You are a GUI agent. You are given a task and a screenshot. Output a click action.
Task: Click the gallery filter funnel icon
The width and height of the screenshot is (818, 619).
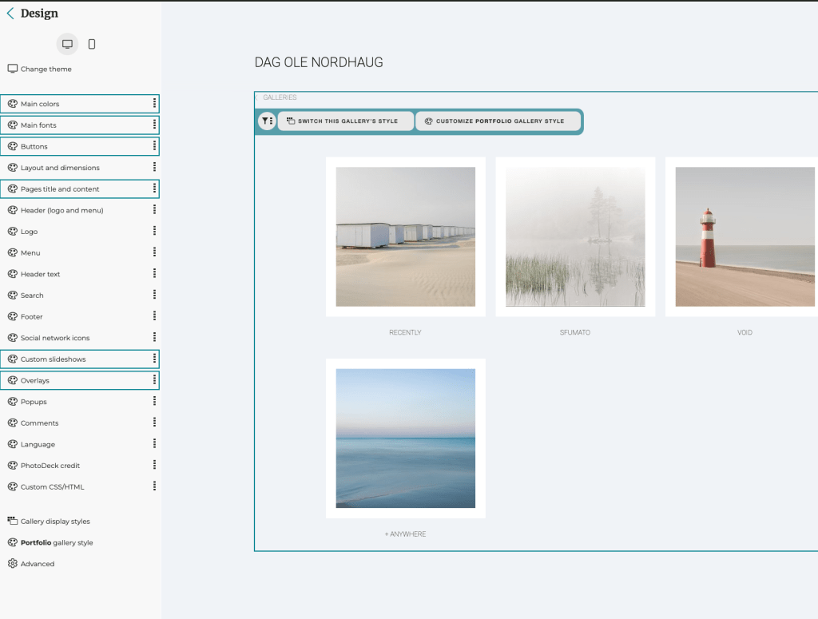tap(266, 121)
